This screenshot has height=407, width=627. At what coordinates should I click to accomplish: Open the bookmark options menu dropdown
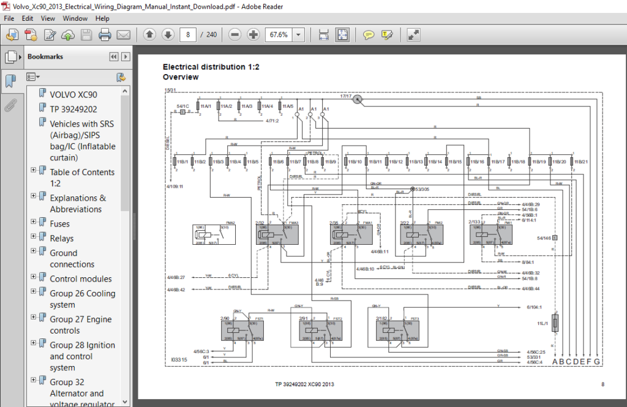[33, 77]
